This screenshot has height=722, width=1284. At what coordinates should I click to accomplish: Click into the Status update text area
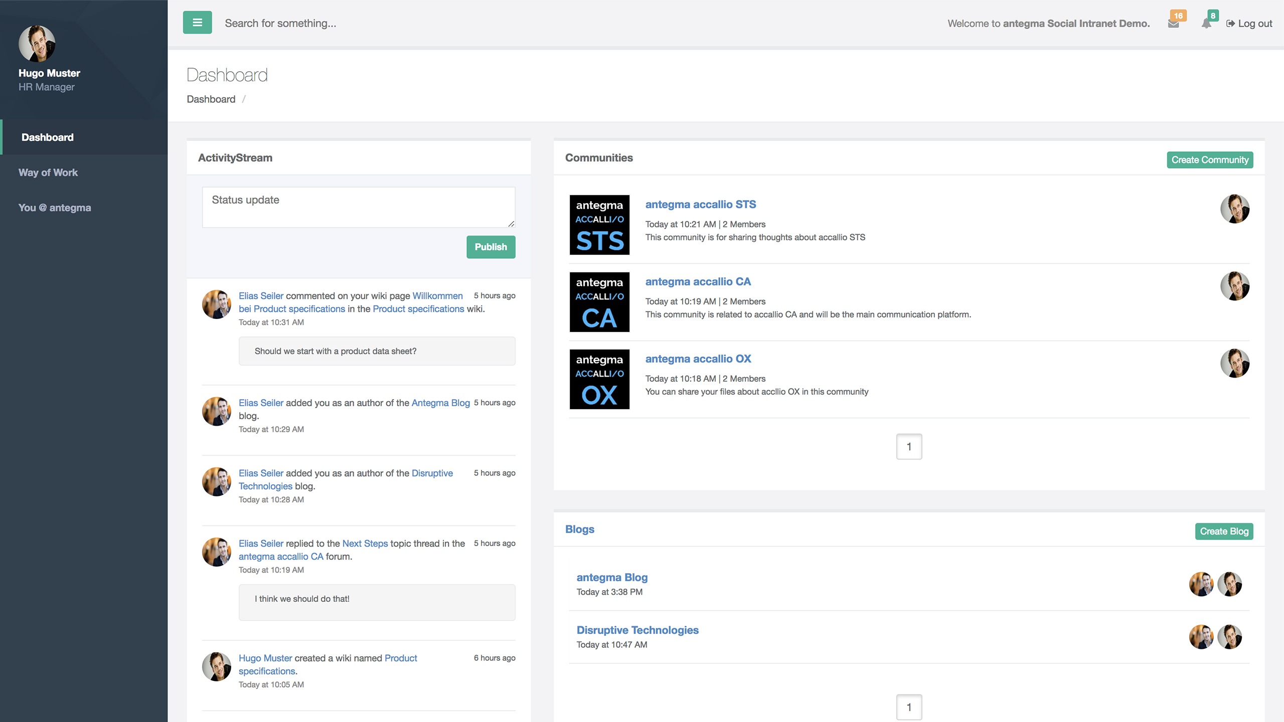tap(359, 207)
